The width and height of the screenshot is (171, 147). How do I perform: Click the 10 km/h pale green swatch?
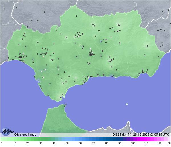click(15, 139)
